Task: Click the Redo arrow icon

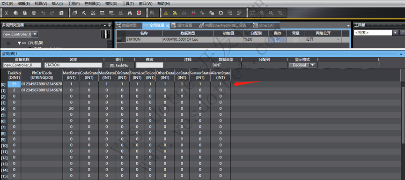Action: (x=52, y=13)
